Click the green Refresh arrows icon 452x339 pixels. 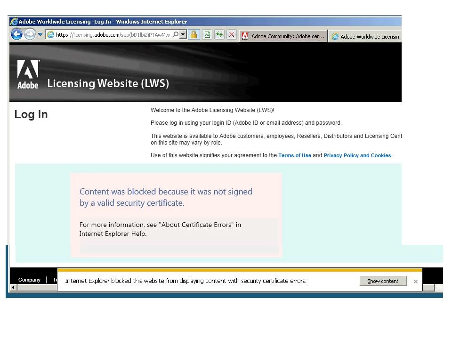point(219,34)
